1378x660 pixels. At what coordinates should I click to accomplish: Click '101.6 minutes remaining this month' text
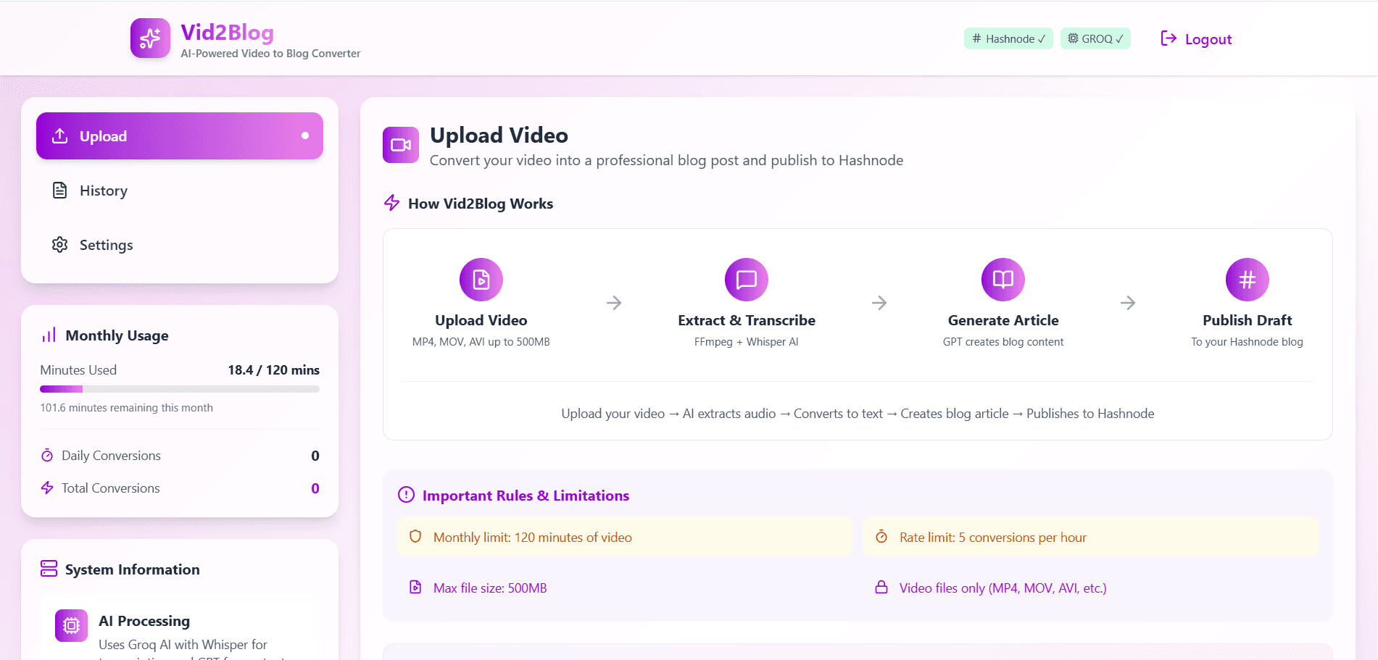[127, 408]
